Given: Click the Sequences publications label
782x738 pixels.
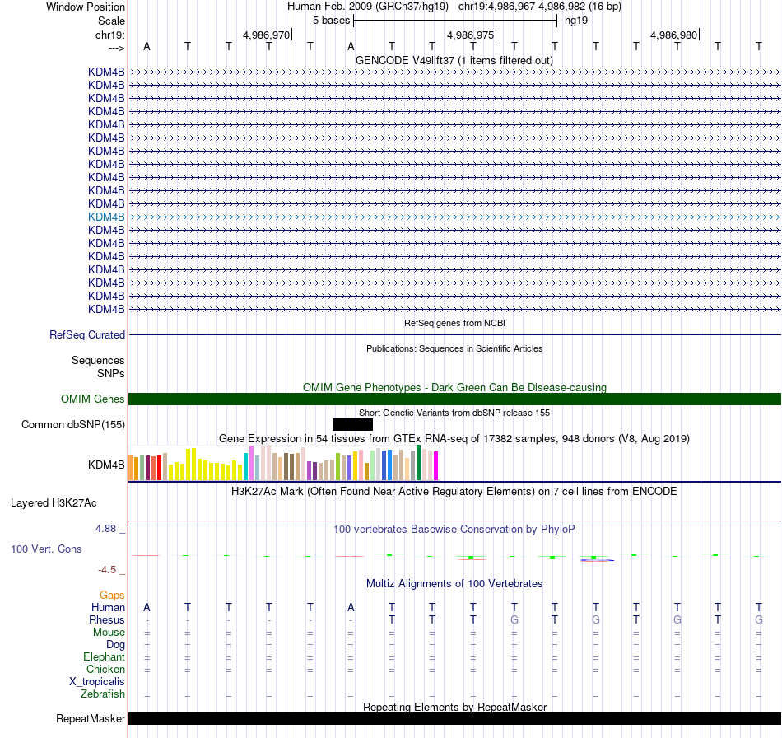Looking at the screenshot, I should pos(98,360).
